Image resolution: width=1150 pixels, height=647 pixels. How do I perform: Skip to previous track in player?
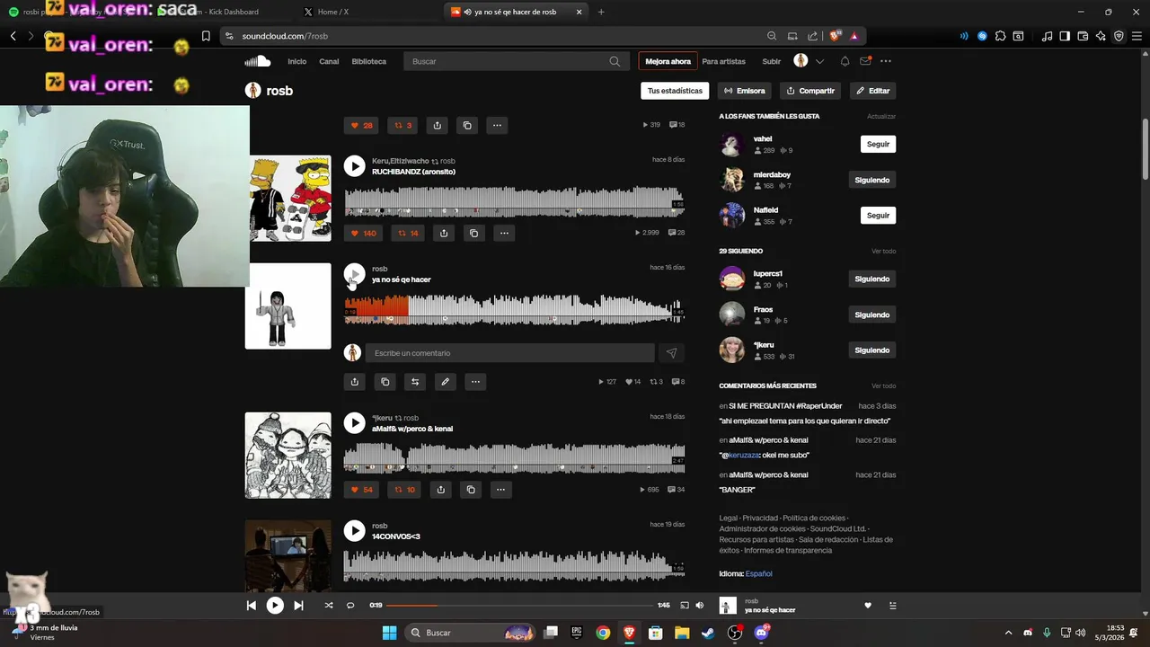click(x=252, y=606)
